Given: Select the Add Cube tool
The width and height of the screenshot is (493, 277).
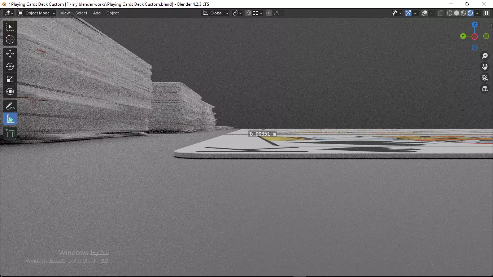Looking at the screenshot, I should point(10,133).
